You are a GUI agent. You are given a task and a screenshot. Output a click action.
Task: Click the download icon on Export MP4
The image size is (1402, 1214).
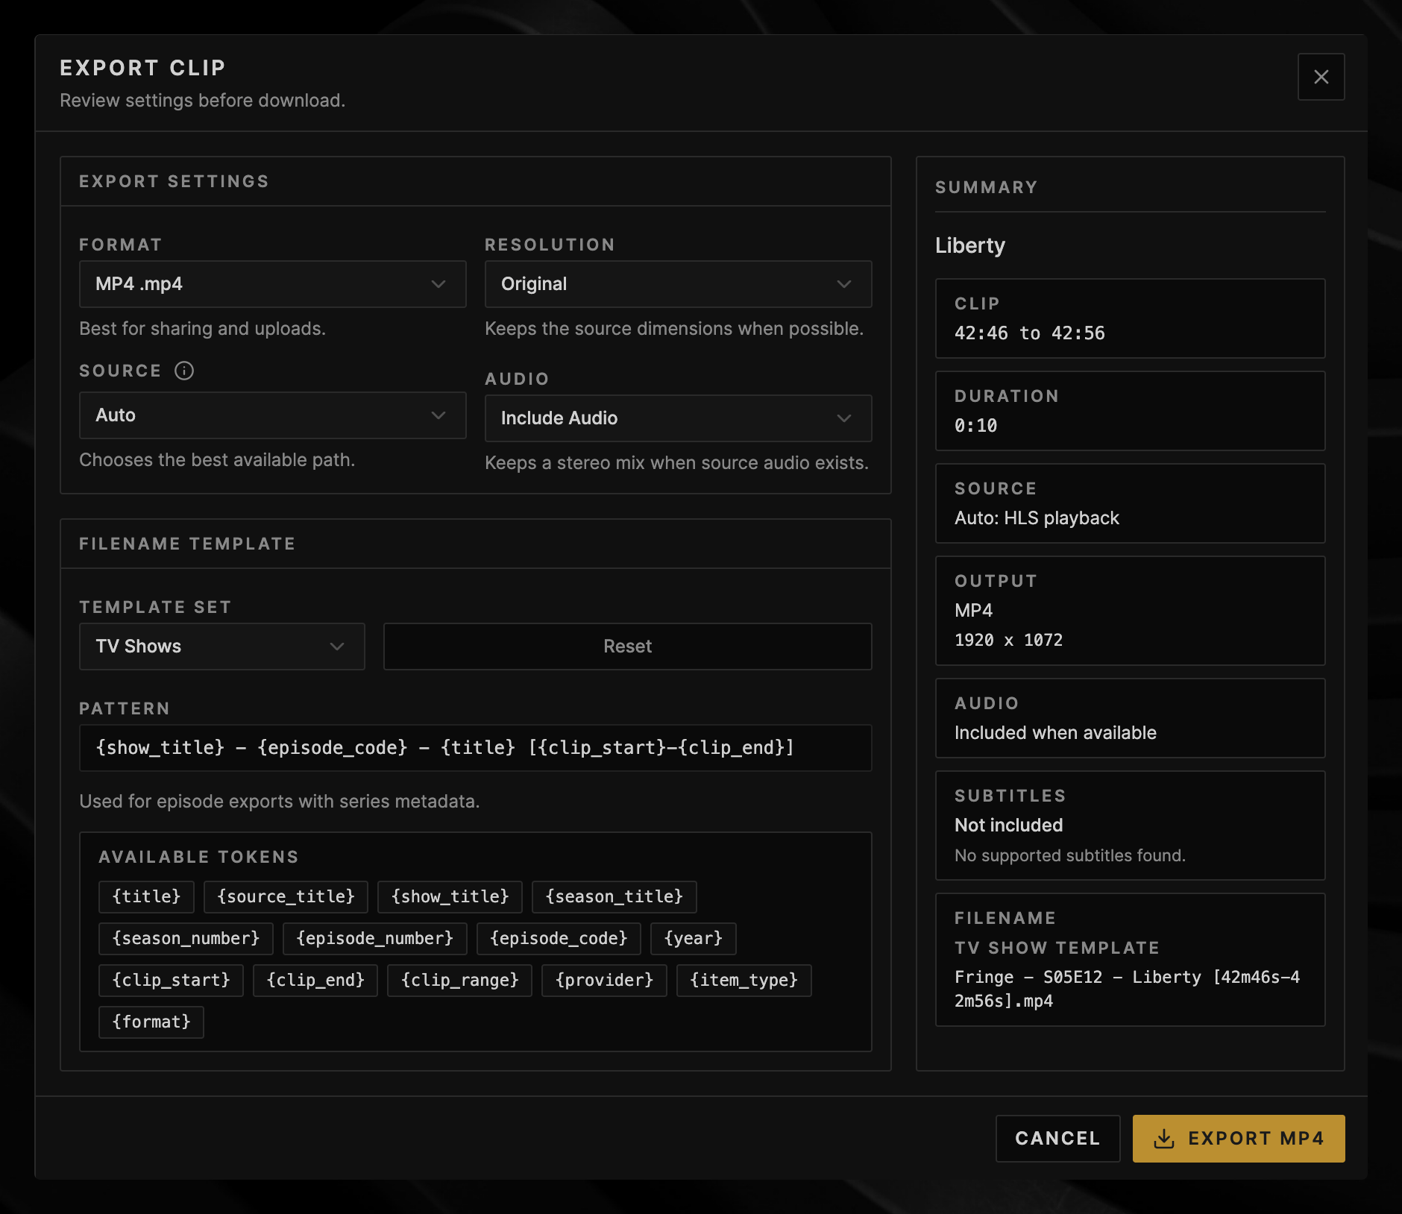click(1163, 1139)
